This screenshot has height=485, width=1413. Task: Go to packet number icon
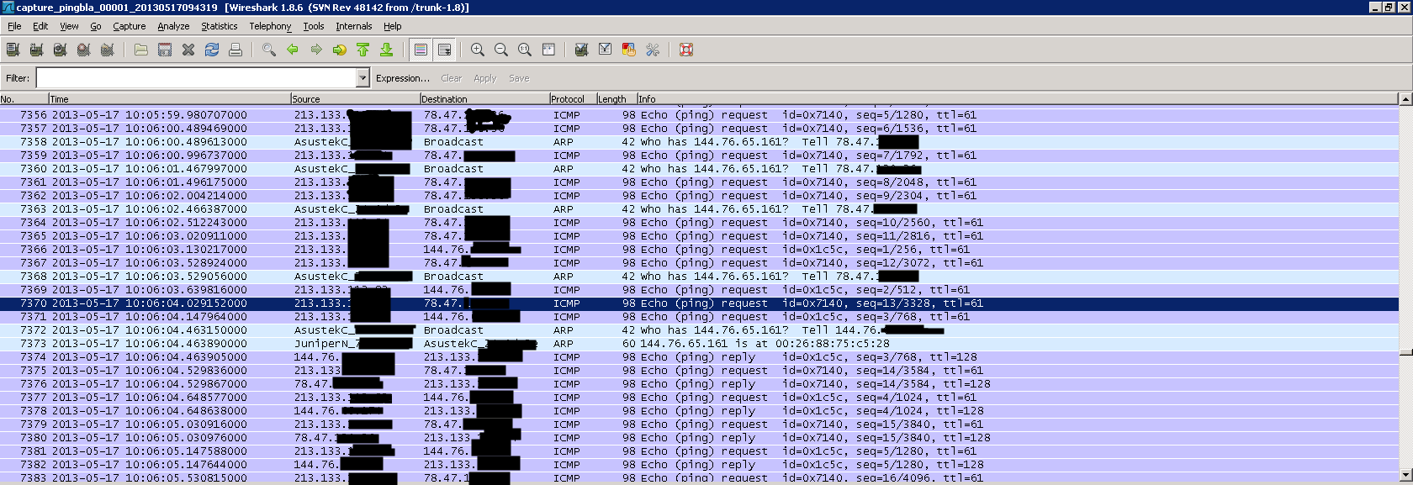340,50
